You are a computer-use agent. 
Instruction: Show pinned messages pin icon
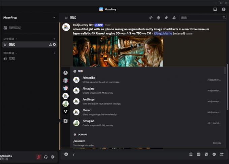tap(166, 17)
